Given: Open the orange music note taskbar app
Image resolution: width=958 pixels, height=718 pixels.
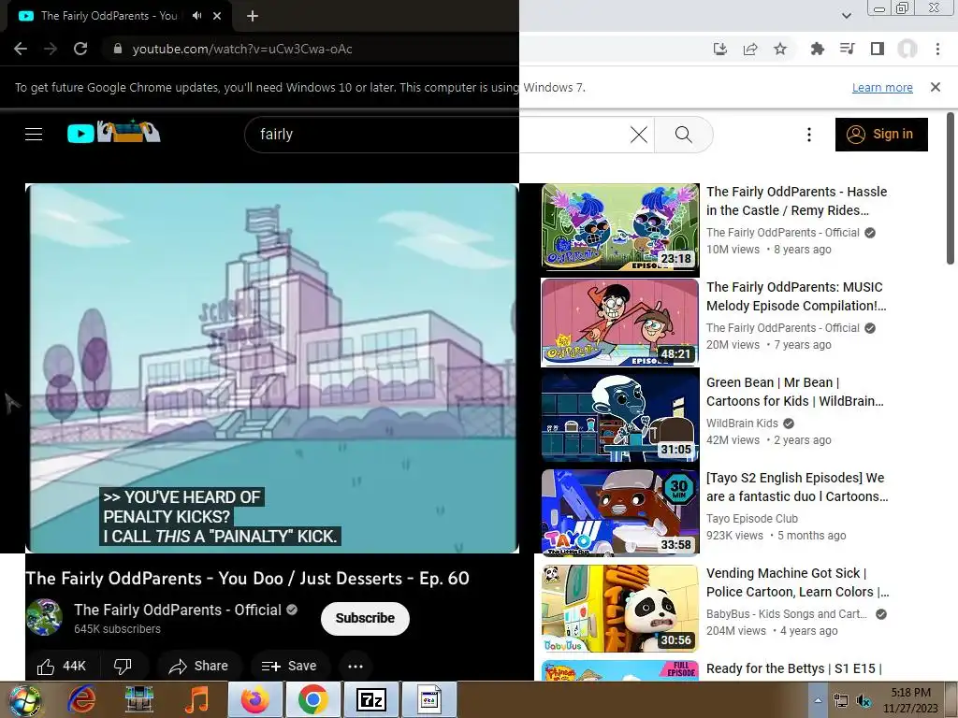Looking at the screenshot, I should pyautogui.click(x=196, y=700).
